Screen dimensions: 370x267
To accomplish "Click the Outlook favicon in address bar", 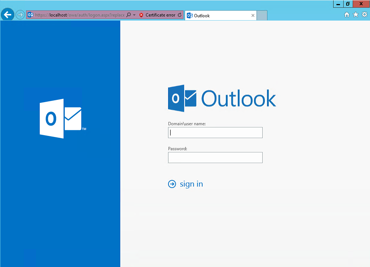I will (31, 15).
